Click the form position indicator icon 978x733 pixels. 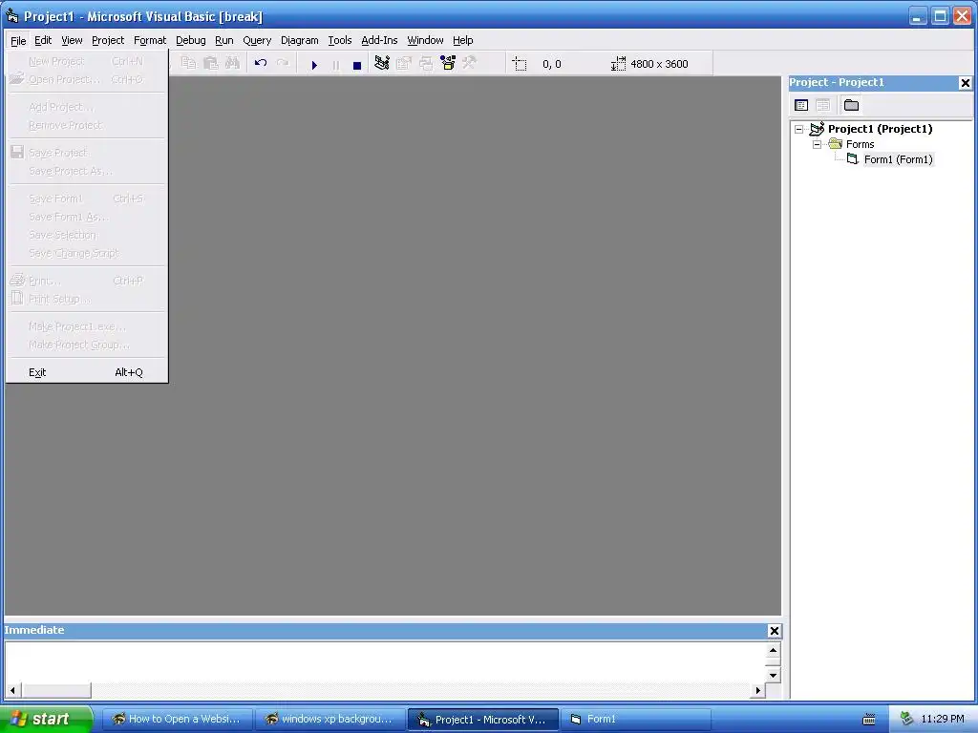click(x=520, y=64)
